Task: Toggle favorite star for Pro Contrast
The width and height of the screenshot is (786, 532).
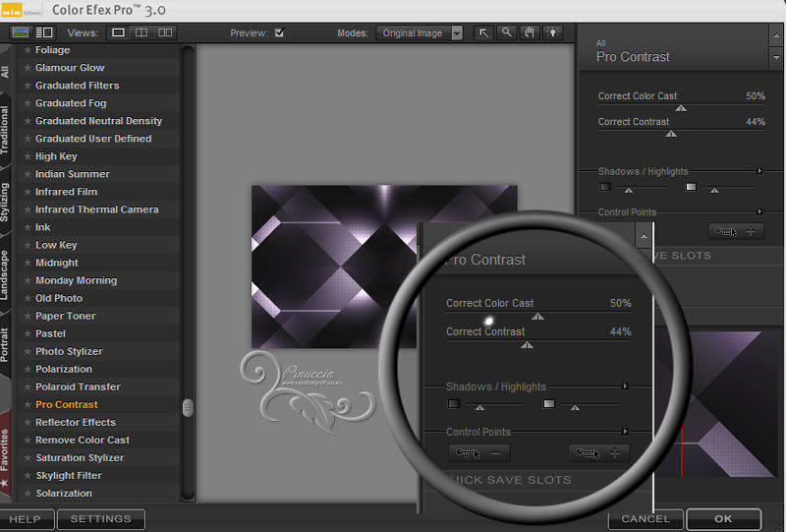Action: [x=28, y=404]
